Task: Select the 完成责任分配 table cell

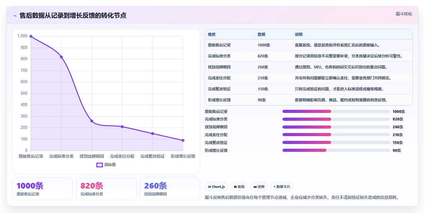Action: pyautogui.click(x=219, y=78)
